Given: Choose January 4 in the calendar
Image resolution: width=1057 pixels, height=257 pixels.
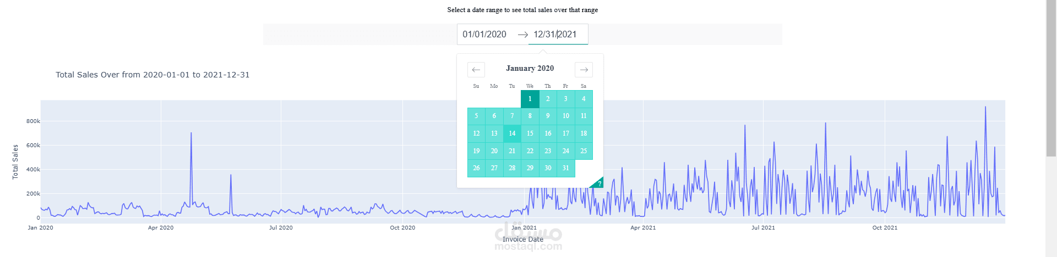Looking at the screenshot, I should coord(584,99).
